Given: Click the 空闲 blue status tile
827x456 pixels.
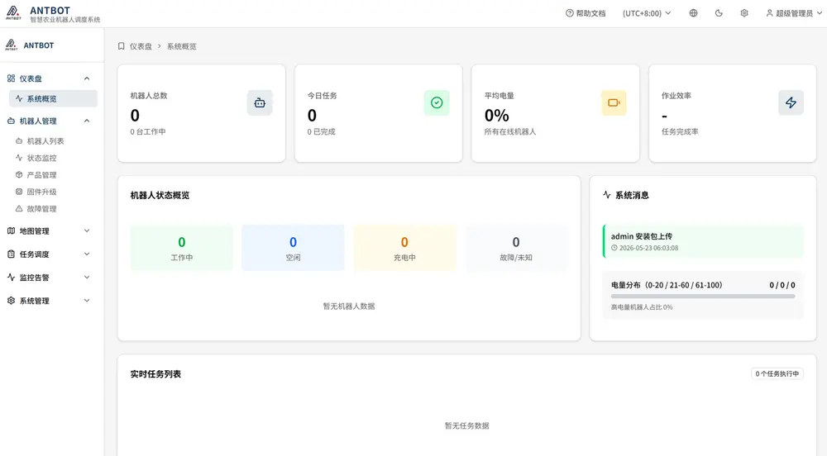Looking at the screenshot, I should pyautogui.click(x=294, y=248).
